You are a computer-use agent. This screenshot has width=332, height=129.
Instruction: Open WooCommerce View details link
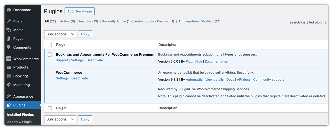click(x=214, y=80)
